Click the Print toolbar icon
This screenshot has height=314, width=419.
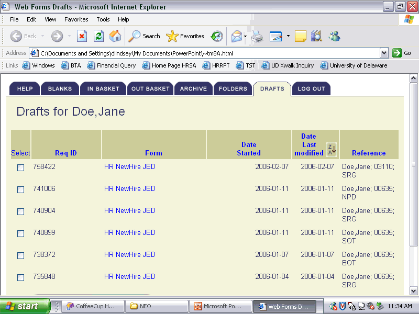pyautogui.click(x=257, y=36)
